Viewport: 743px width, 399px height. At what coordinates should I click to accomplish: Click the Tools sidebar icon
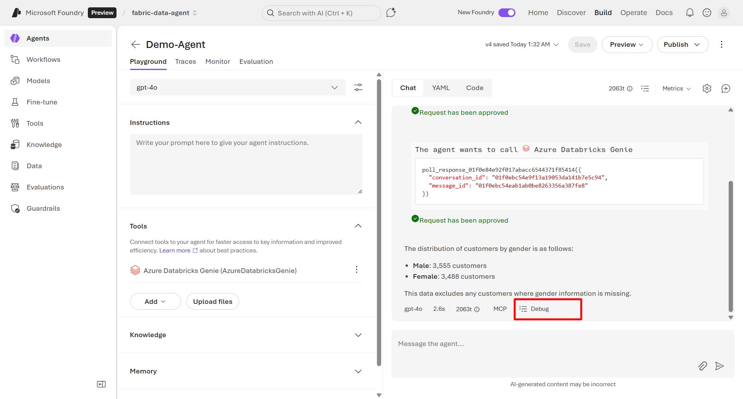coord(15,123)
